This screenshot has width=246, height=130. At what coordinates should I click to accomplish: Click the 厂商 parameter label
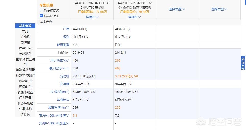pos(66,29)
